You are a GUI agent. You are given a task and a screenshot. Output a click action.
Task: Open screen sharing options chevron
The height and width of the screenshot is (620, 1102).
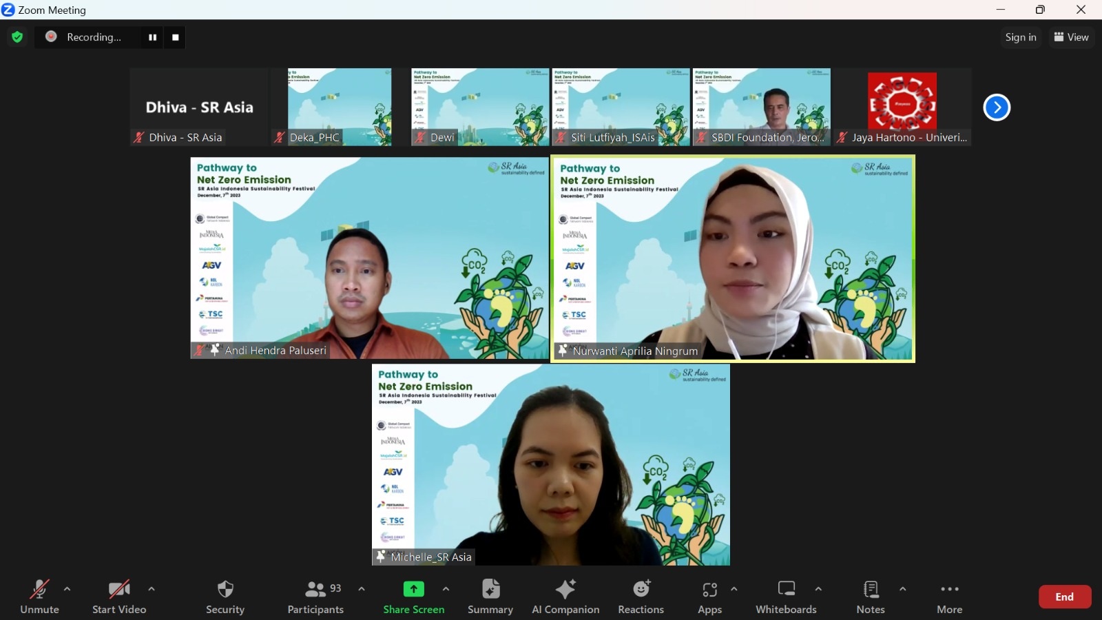(446, 589)
